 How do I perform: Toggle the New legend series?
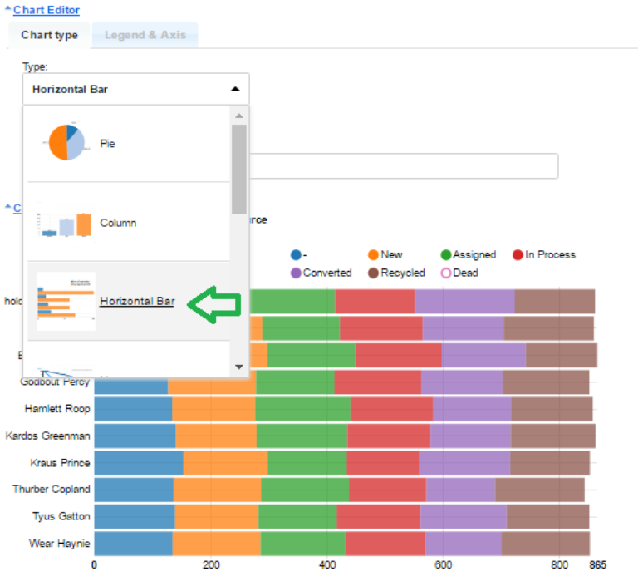click(385, 255)
